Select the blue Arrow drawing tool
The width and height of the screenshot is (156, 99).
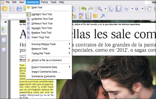pyautogui.click(x=102, y=16)
